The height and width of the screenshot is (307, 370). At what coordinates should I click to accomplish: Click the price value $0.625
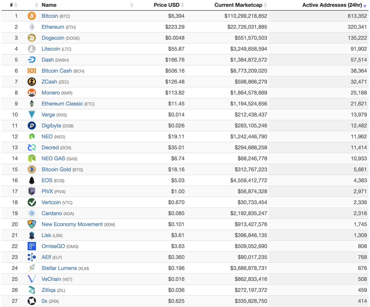(x=176, y=301)
